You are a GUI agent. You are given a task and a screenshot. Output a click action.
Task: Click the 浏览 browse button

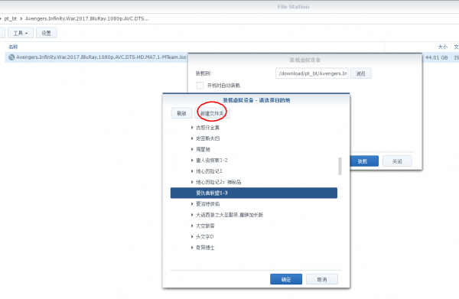coord(360,73)
